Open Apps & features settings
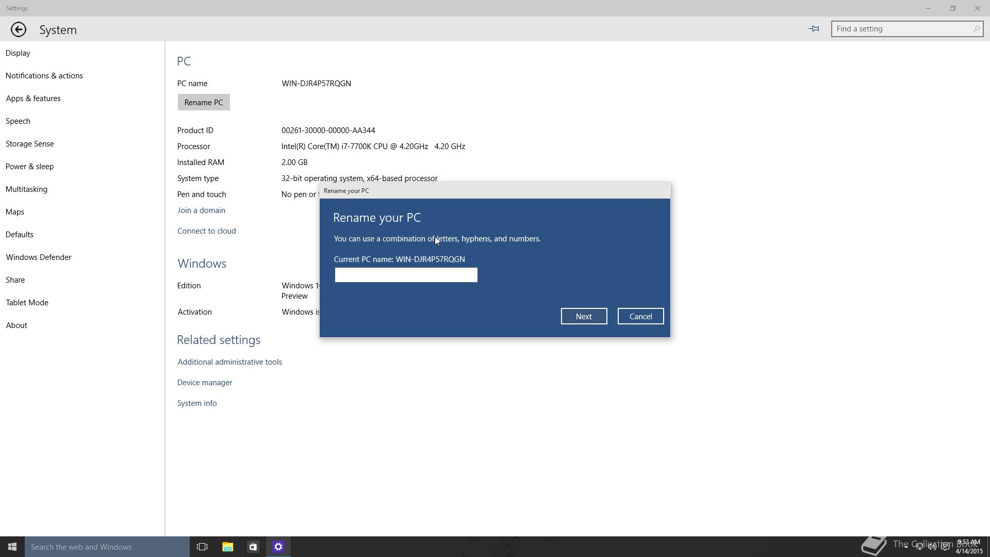The height and width of the screenshot is (557, 990). [82, 99]
